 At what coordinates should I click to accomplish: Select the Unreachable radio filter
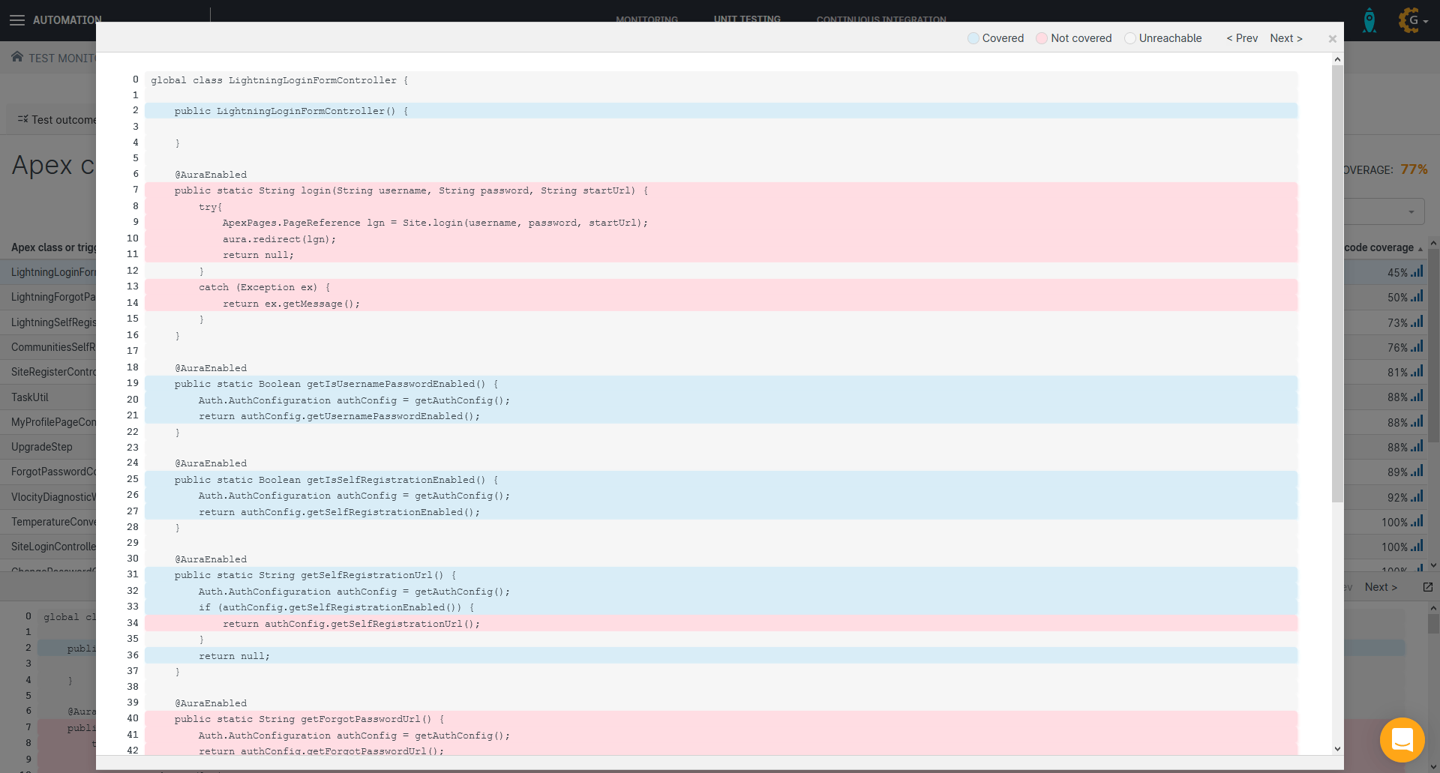pyautogui.click(x=1130, y=38)
